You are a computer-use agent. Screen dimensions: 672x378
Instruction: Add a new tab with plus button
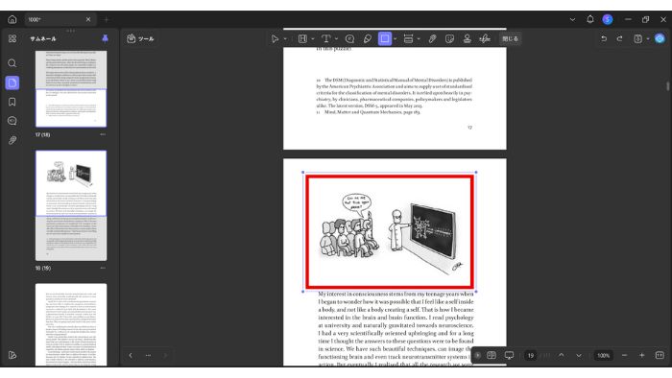tap(107, 19)
